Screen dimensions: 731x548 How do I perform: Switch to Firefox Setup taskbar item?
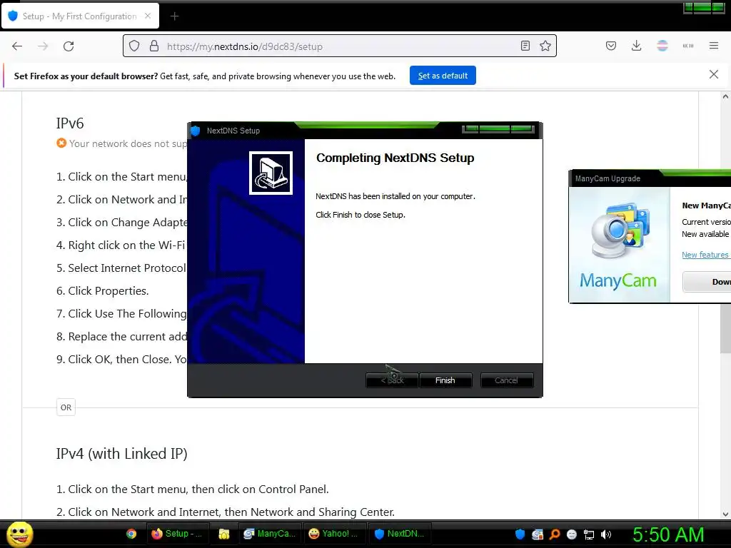178,534
